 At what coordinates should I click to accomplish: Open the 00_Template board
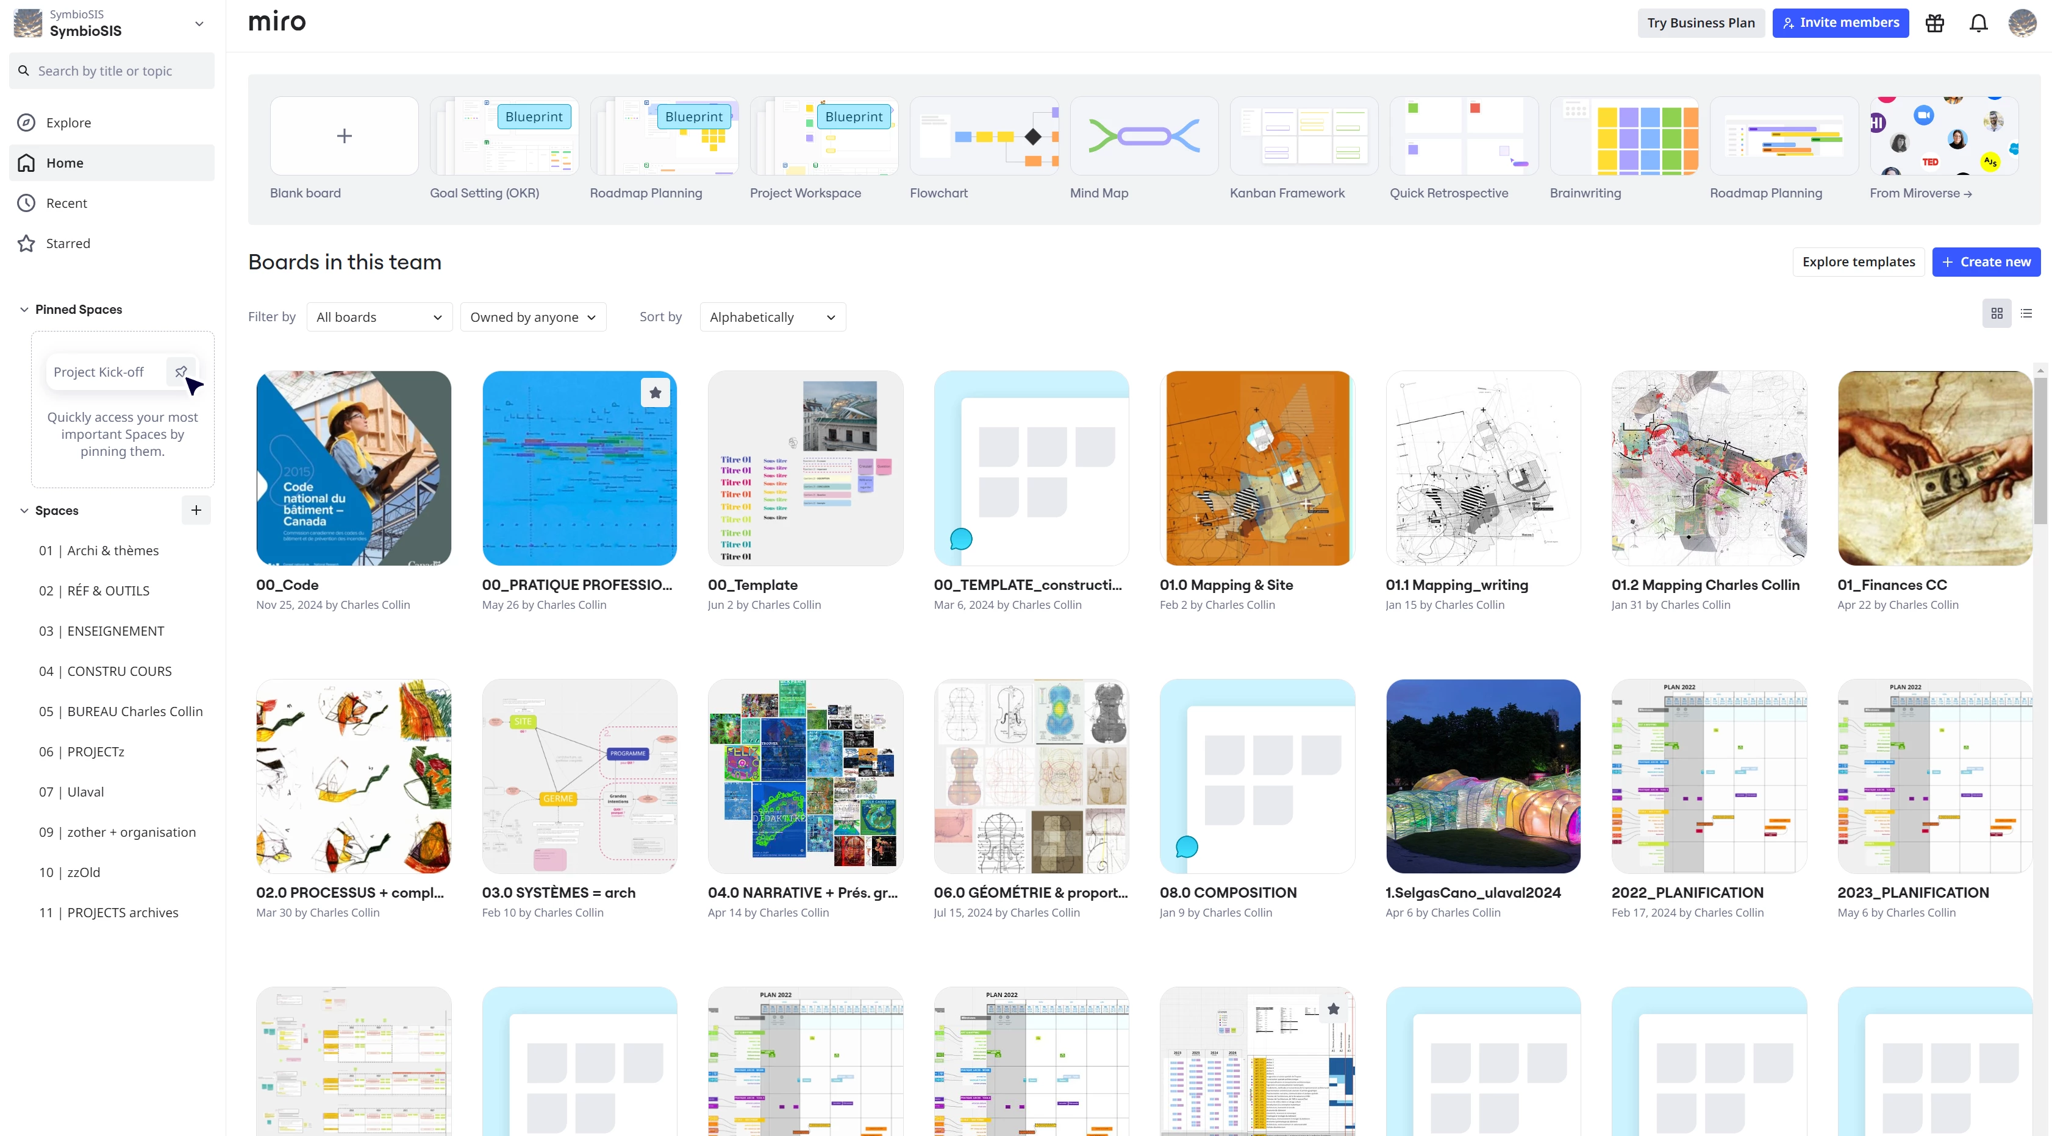(x=806, y=468)
